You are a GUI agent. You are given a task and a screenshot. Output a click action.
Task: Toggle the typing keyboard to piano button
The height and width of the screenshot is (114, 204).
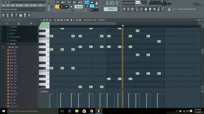(x=87, y=2)
